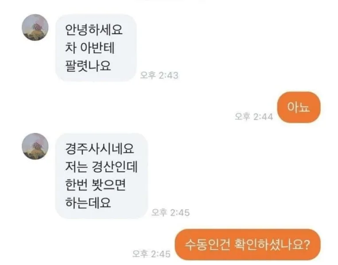The image size is (338, 265).
Task: Click the single character 차 before 아반테
Action: (x=71, y=48)
